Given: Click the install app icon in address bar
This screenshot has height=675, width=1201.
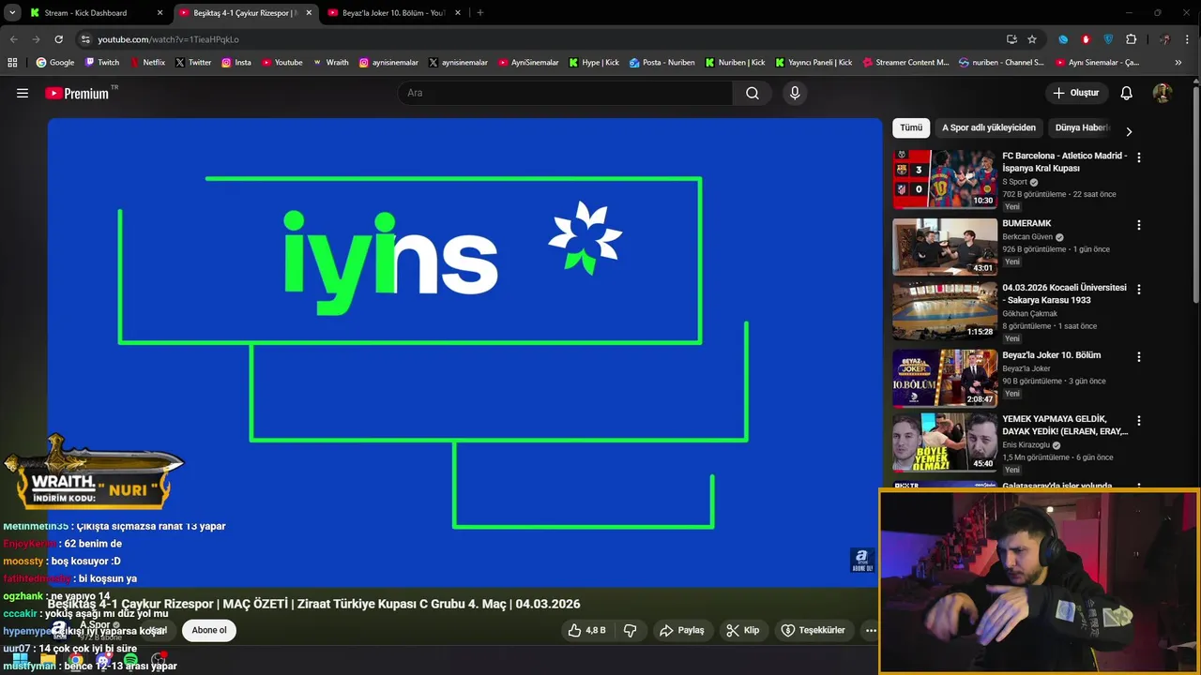Looking at the screenshot, I should coord(1011,39).
